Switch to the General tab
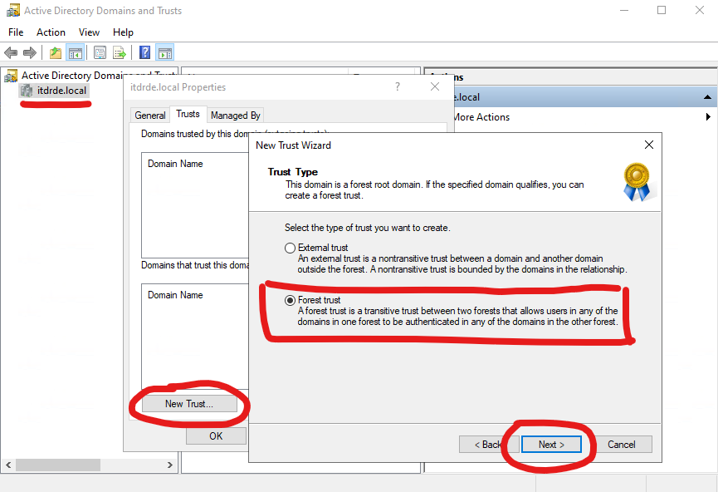The height and width of the screenshot is (492, 718). [x=149, y=116]
